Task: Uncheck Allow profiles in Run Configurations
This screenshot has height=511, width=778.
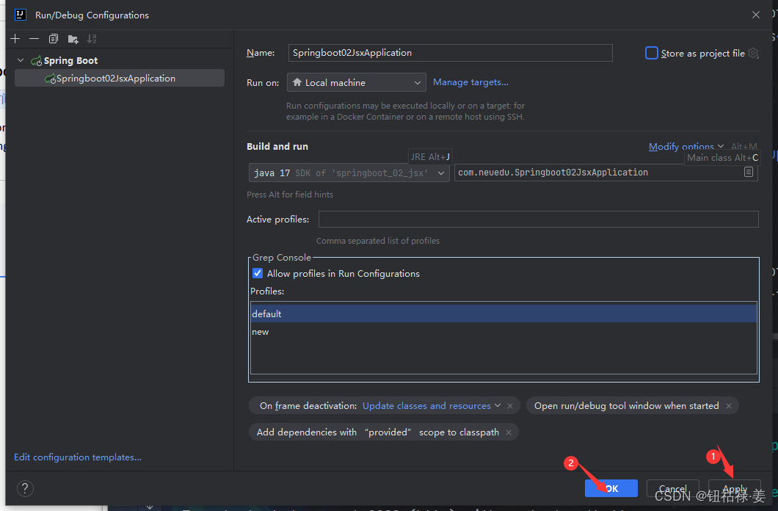Action: pos(258,273)
